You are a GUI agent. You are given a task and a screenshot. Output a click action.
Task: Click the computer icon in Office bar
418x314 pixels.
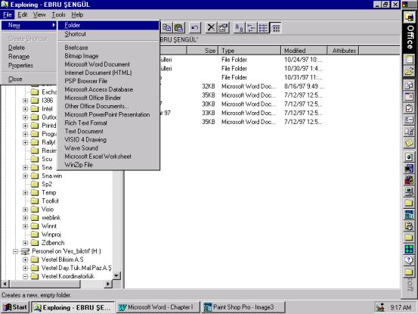point(409,191)
